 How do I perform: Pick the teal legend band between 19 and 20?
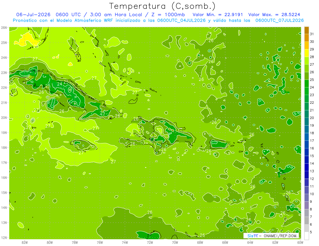click(307, 122)
